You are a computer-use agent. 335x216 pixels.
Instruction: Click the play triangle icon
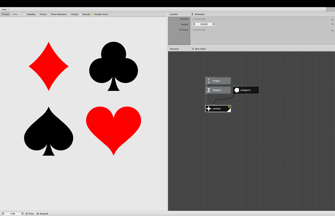click(27, 213)
